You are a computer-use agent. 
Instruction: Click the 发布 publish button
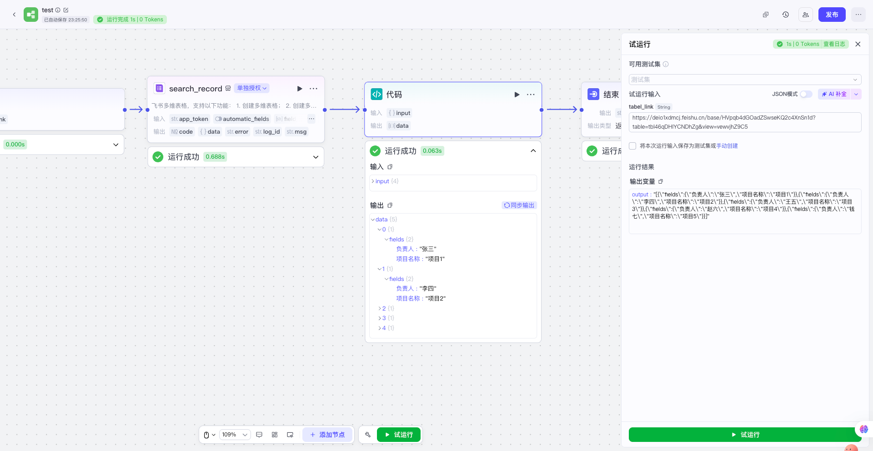(x=832, y=15)
